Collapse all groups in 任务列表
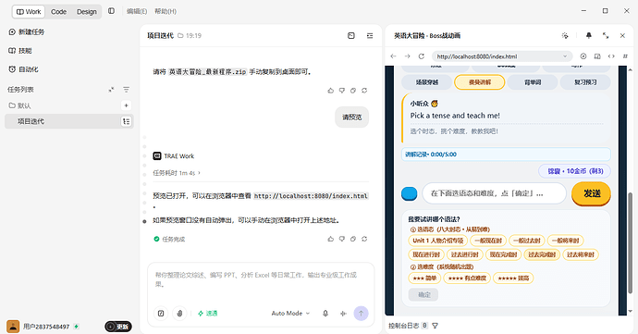Viewport: 638px width, 334px height. click(x=111, y=90)
